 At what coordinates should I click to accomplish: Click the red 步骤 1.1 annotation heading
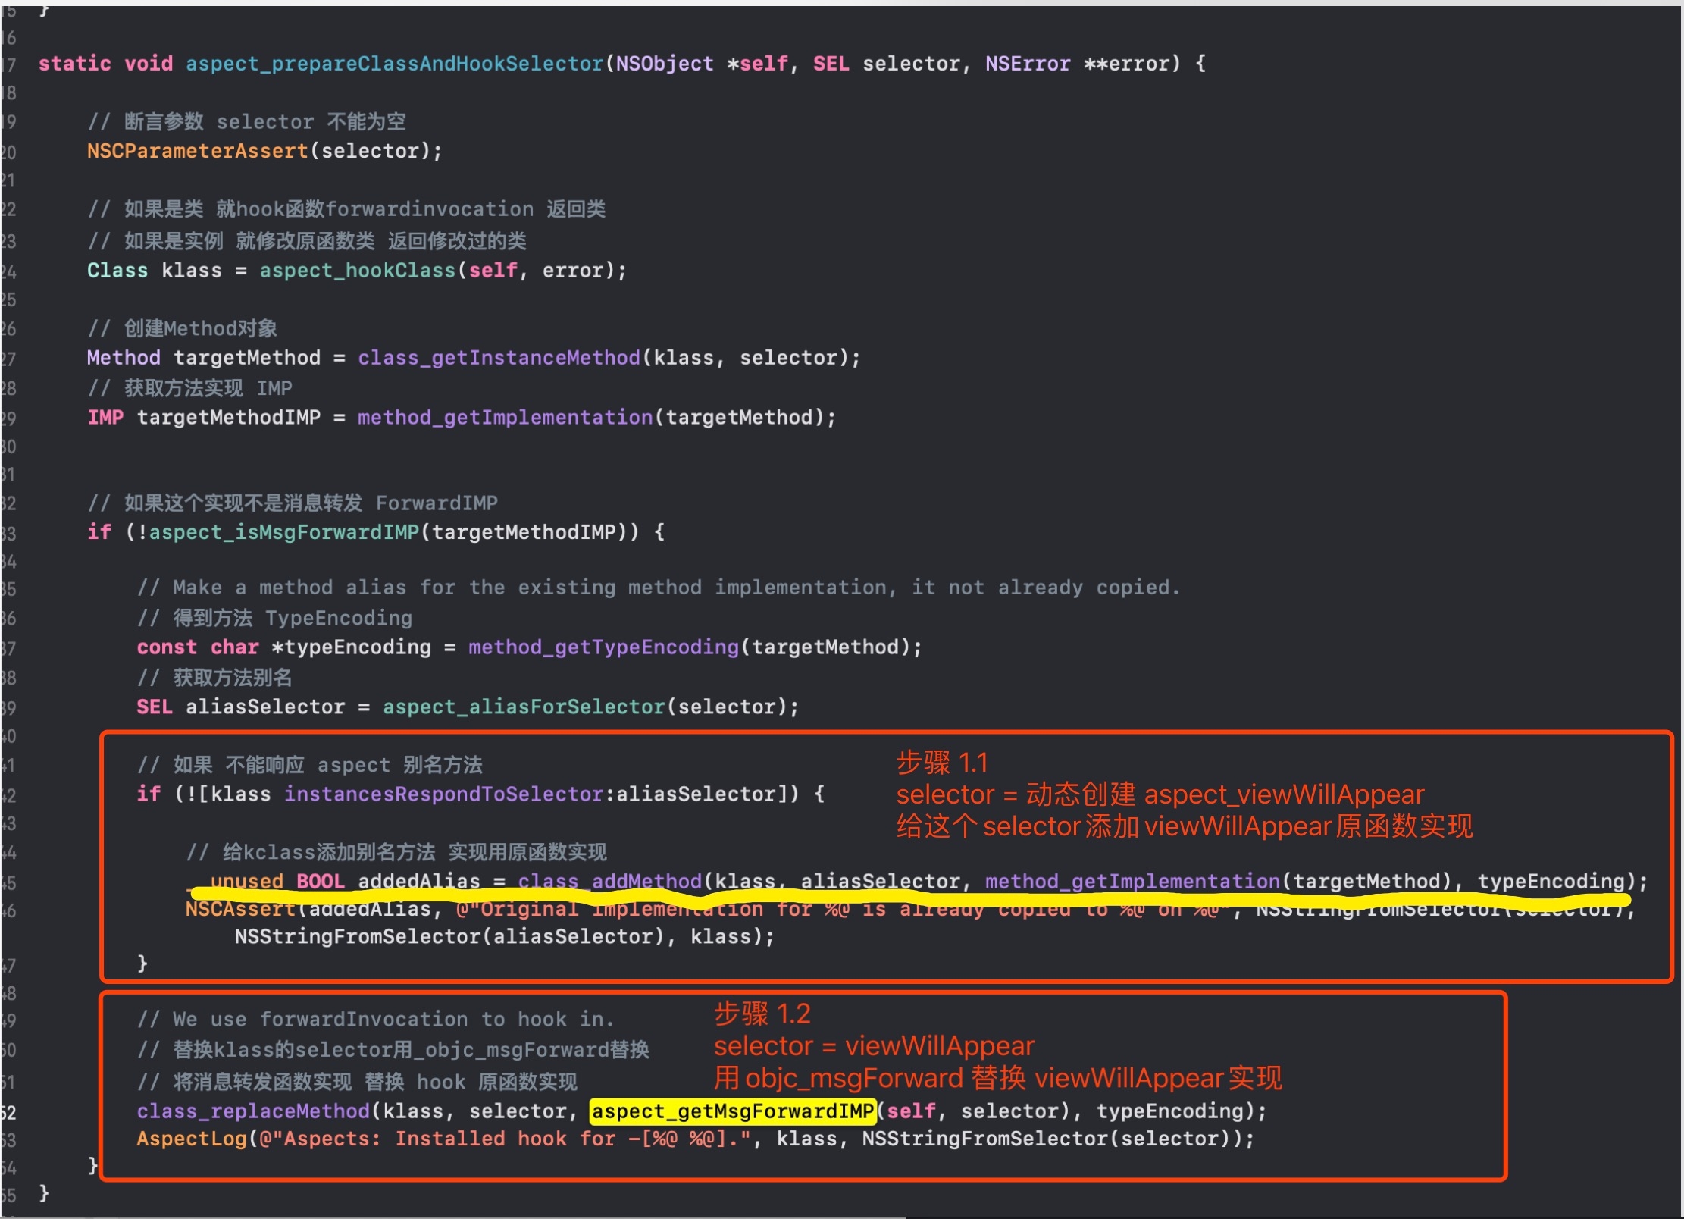point(942,763)
